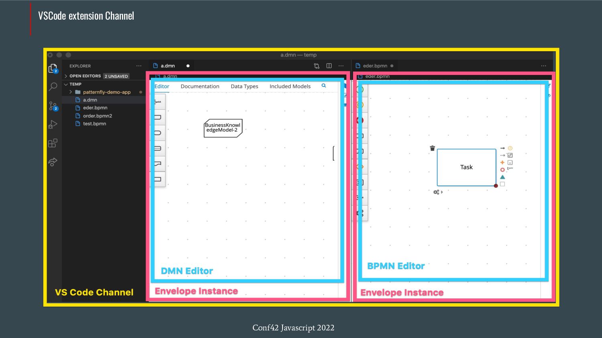The image size is (602, 338).
Task: Click the open changes icon in a.dmn editor toolbar
Action: click(x=317, y=66)
